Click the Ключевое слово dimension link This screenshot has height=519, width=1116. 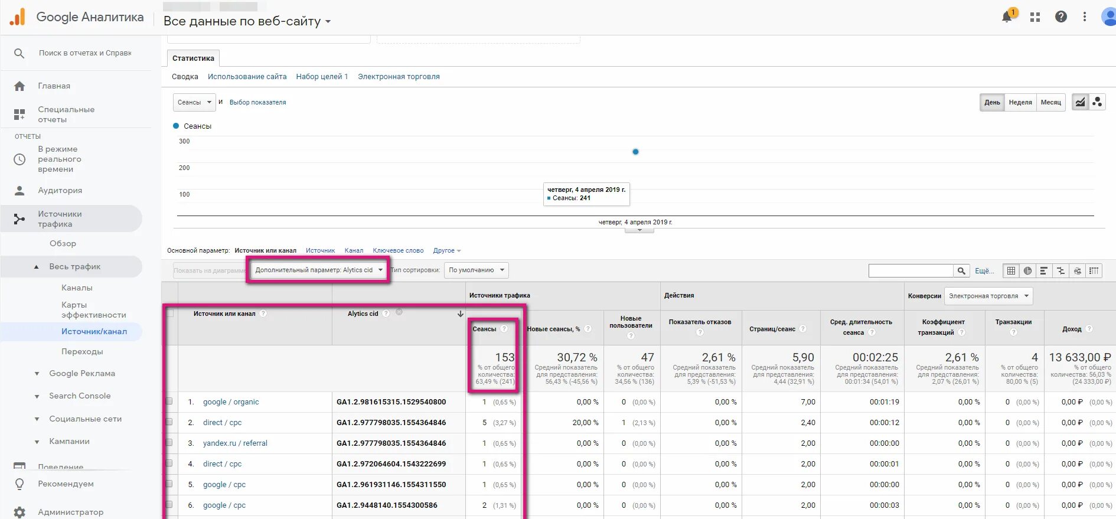(398, 250)
